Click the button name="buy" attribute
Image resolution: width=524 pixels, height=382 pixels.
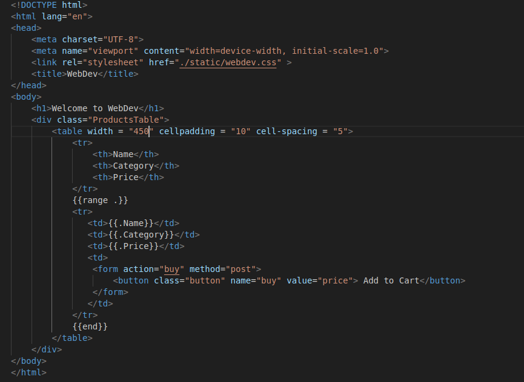(x=256, y=280)
